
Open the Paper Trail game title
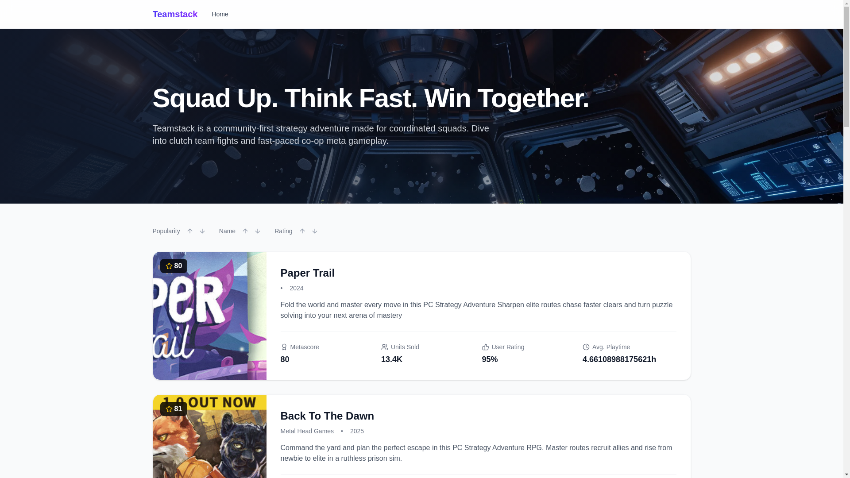pyautogui.click(x=308, y=273)
